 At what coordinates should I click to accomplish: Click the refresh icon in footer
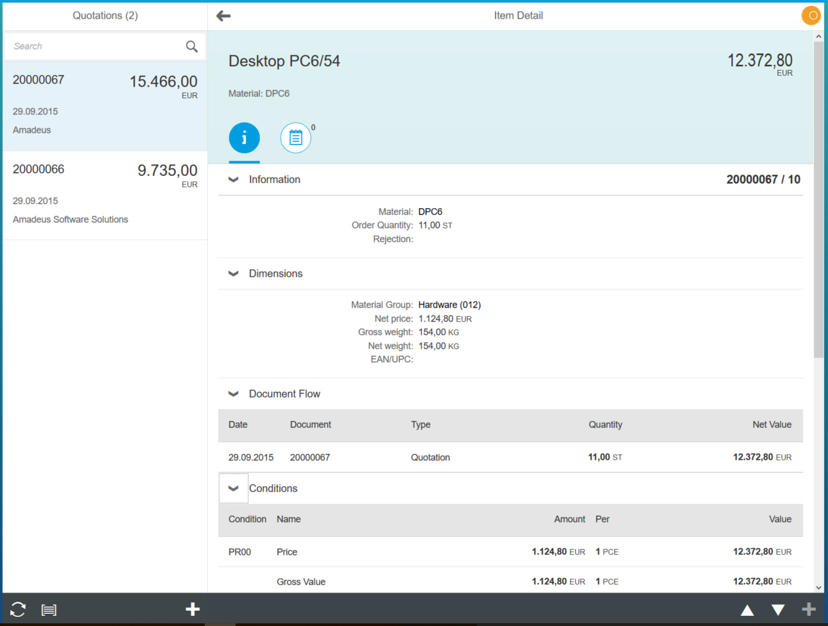18,609
